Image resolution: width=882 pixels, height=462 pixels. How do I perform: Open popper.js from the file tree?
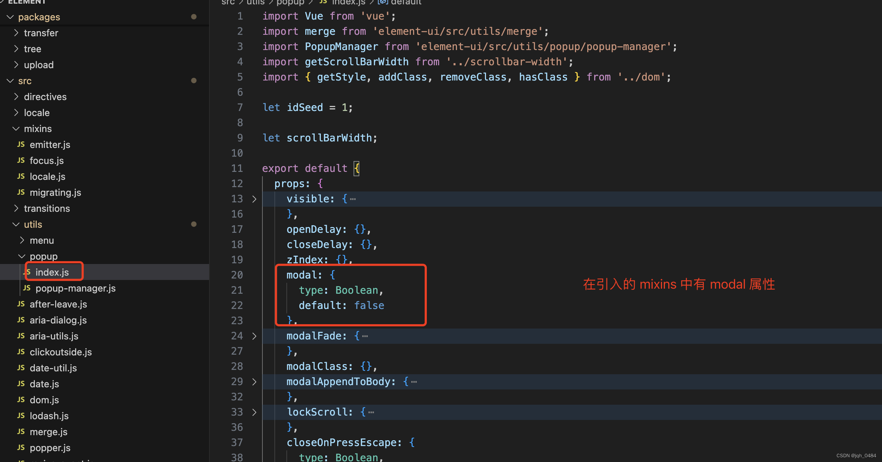coord(50,447)
